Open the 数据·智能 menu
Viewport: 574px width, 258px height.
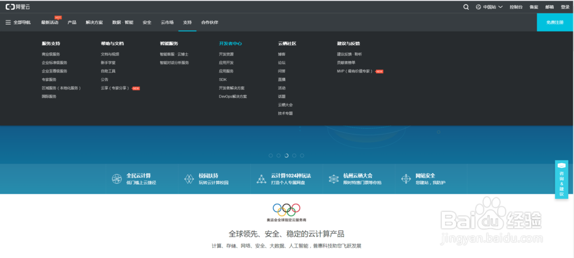123,22
